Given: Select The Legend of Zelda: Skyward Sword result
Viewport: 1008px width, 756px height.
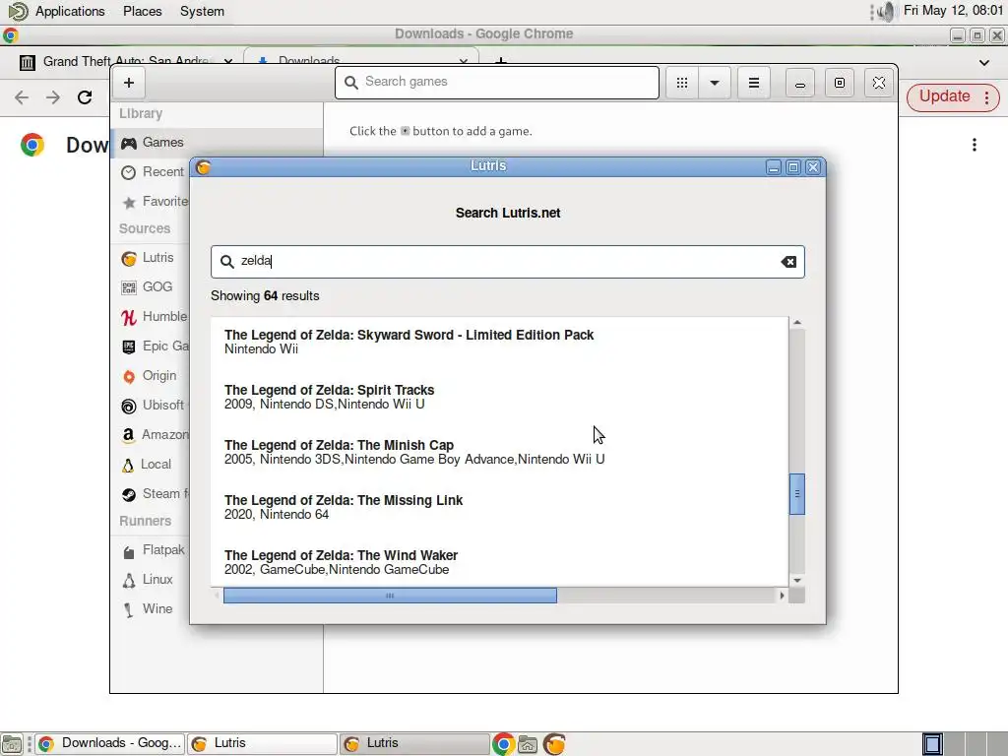Looking at the screenshot, I should [x=499, y=342].
